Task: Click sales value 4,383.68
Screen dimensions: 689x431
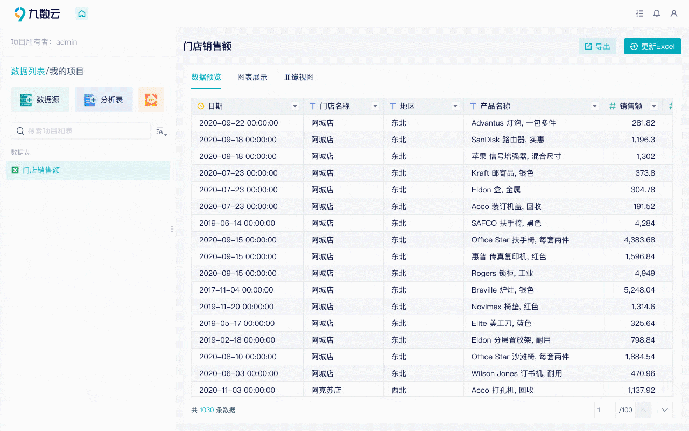Action: pyautogui.click(x=633, y=240)
